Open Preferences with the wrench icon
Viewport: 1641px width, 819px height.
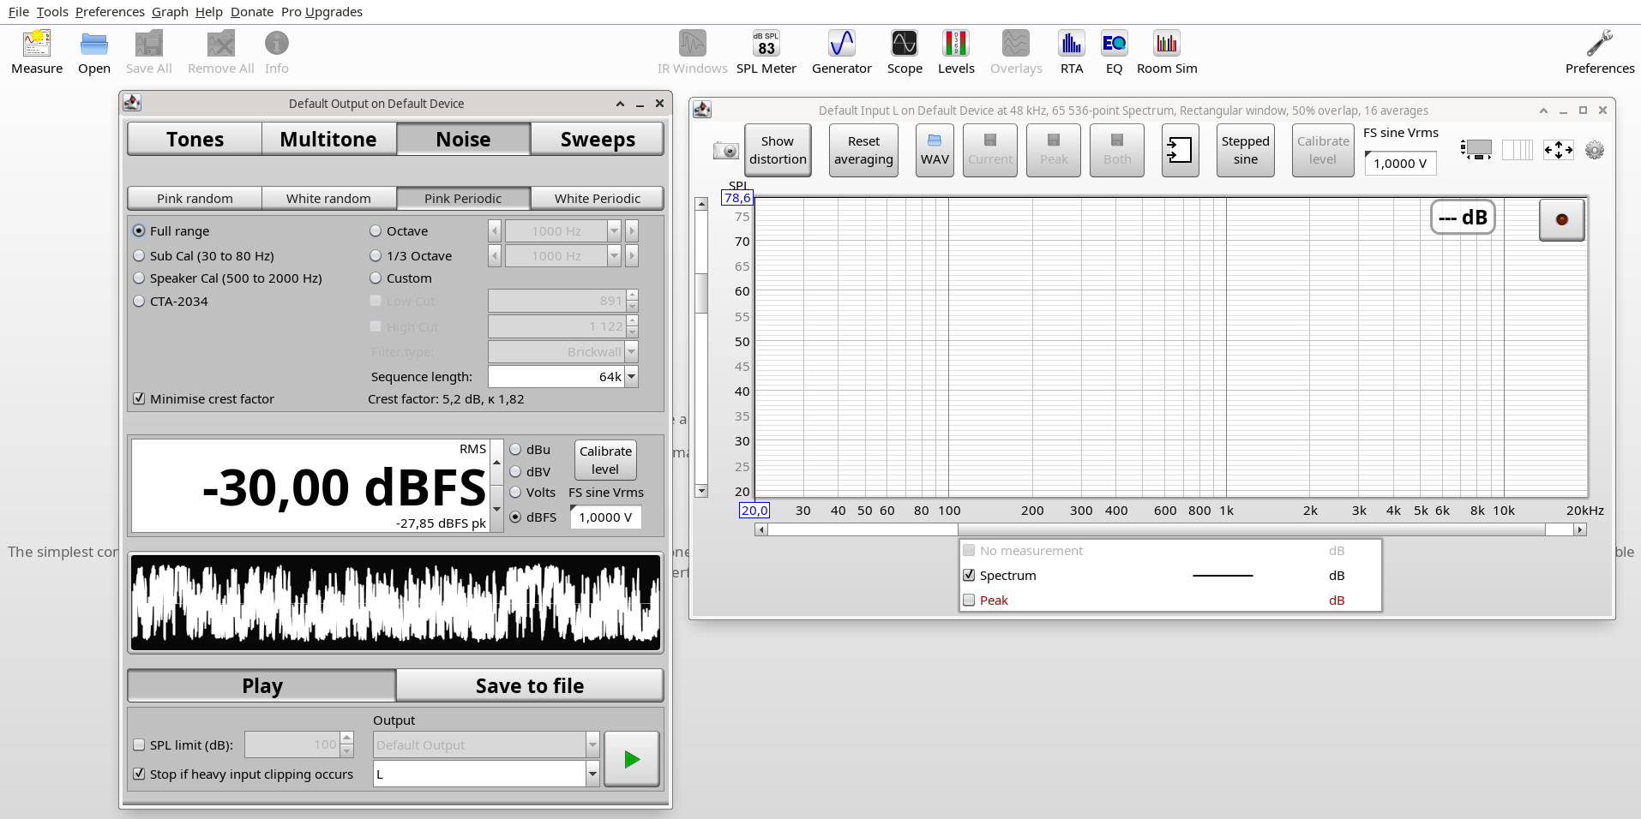[1600, 52]
